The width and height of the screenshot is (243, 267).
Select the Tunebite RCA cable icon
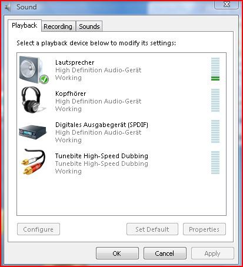33,162
